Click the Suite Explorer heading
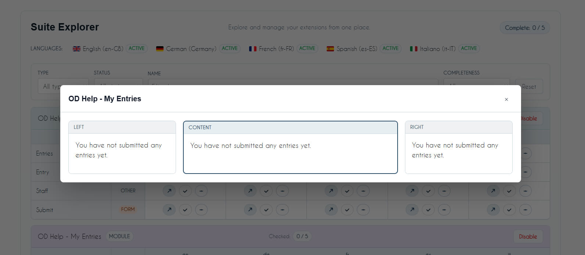Image resolution: width=585 pixels, height=255 pixels. (65, 27)
